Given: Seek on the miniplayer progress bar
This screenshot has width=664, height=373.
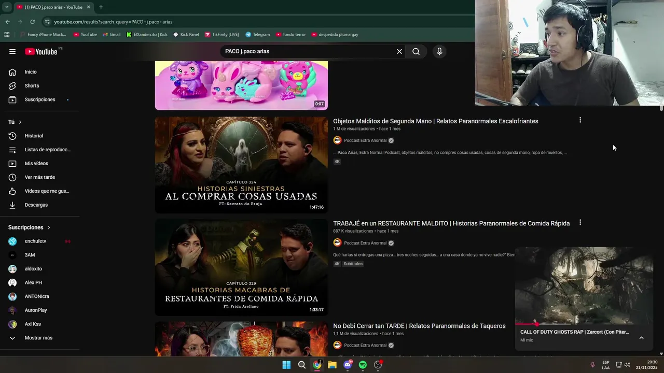Looking at the screenshot, I should 584,324.
